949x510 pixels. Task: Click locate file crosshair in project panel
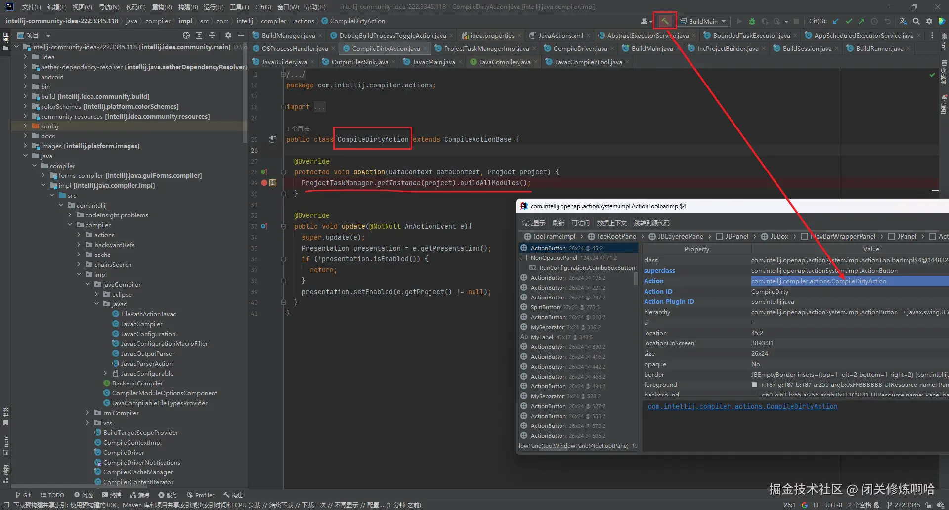[186, 35]
